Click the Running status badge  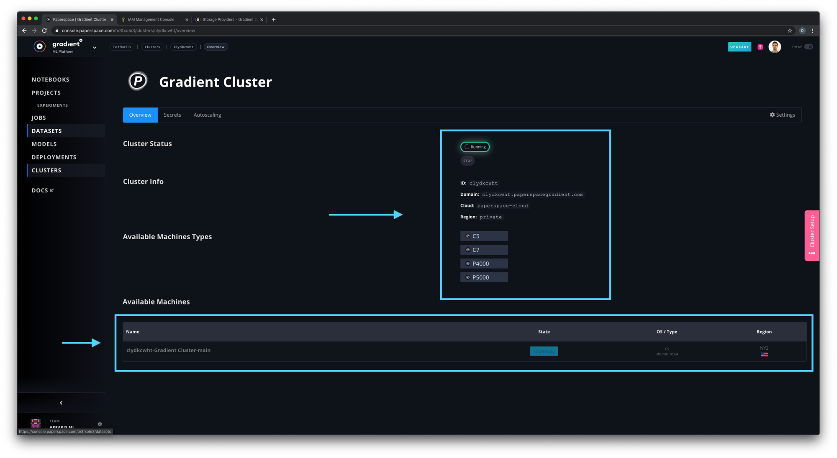click(475, 147)
